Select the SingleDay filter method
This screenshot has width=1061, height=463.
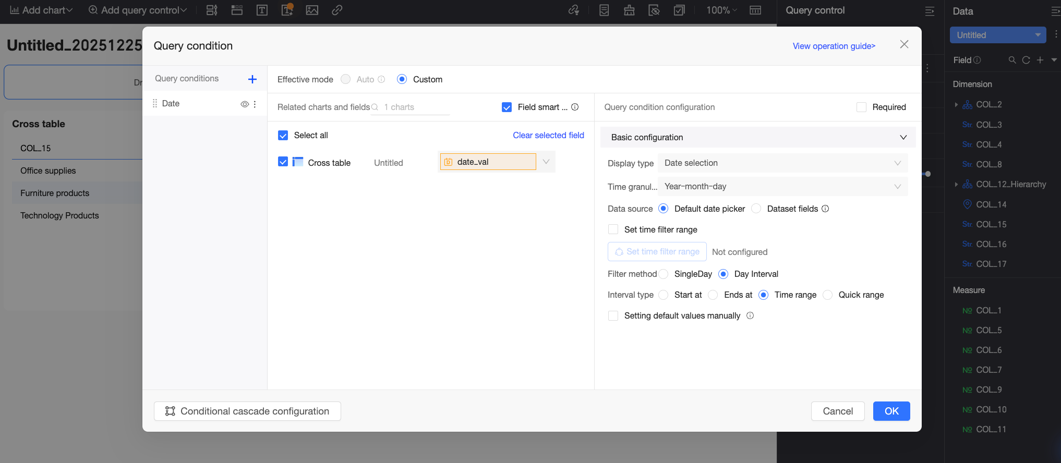tap(664, 274)
